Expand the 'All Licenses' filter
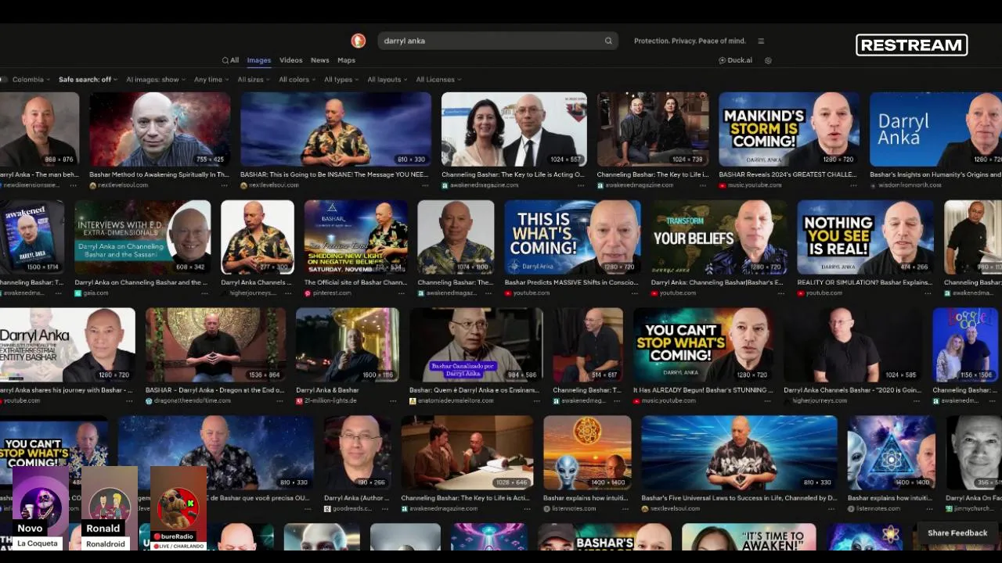 coord(438,80)
